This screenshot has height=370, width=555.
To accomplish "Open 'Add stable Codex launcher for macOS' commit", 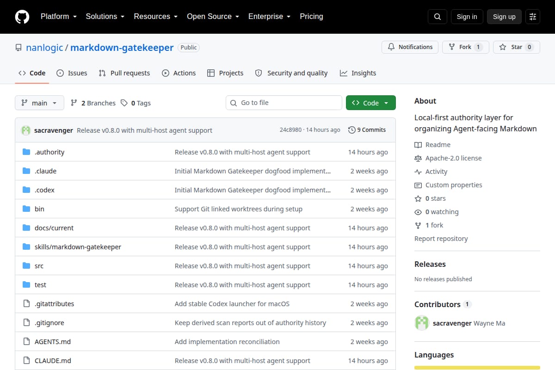I will tap(232, 304).
